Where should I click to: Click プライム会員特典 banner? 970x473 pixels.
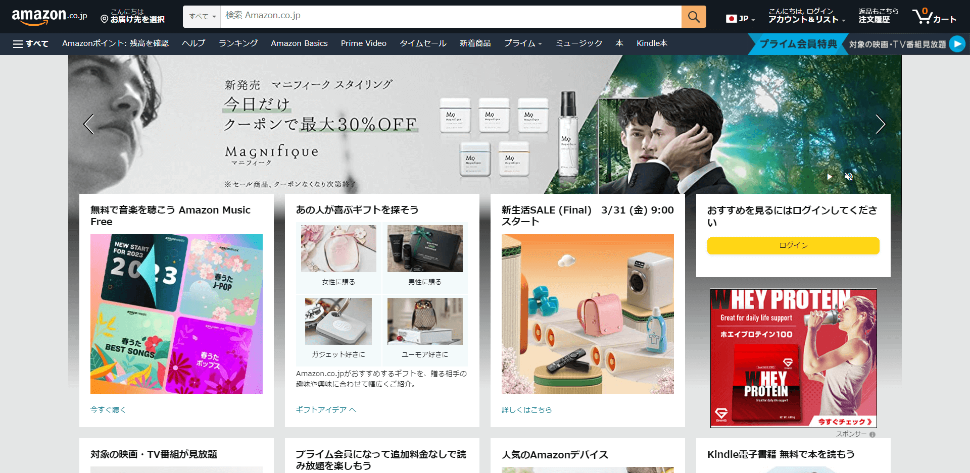(798, 44)
